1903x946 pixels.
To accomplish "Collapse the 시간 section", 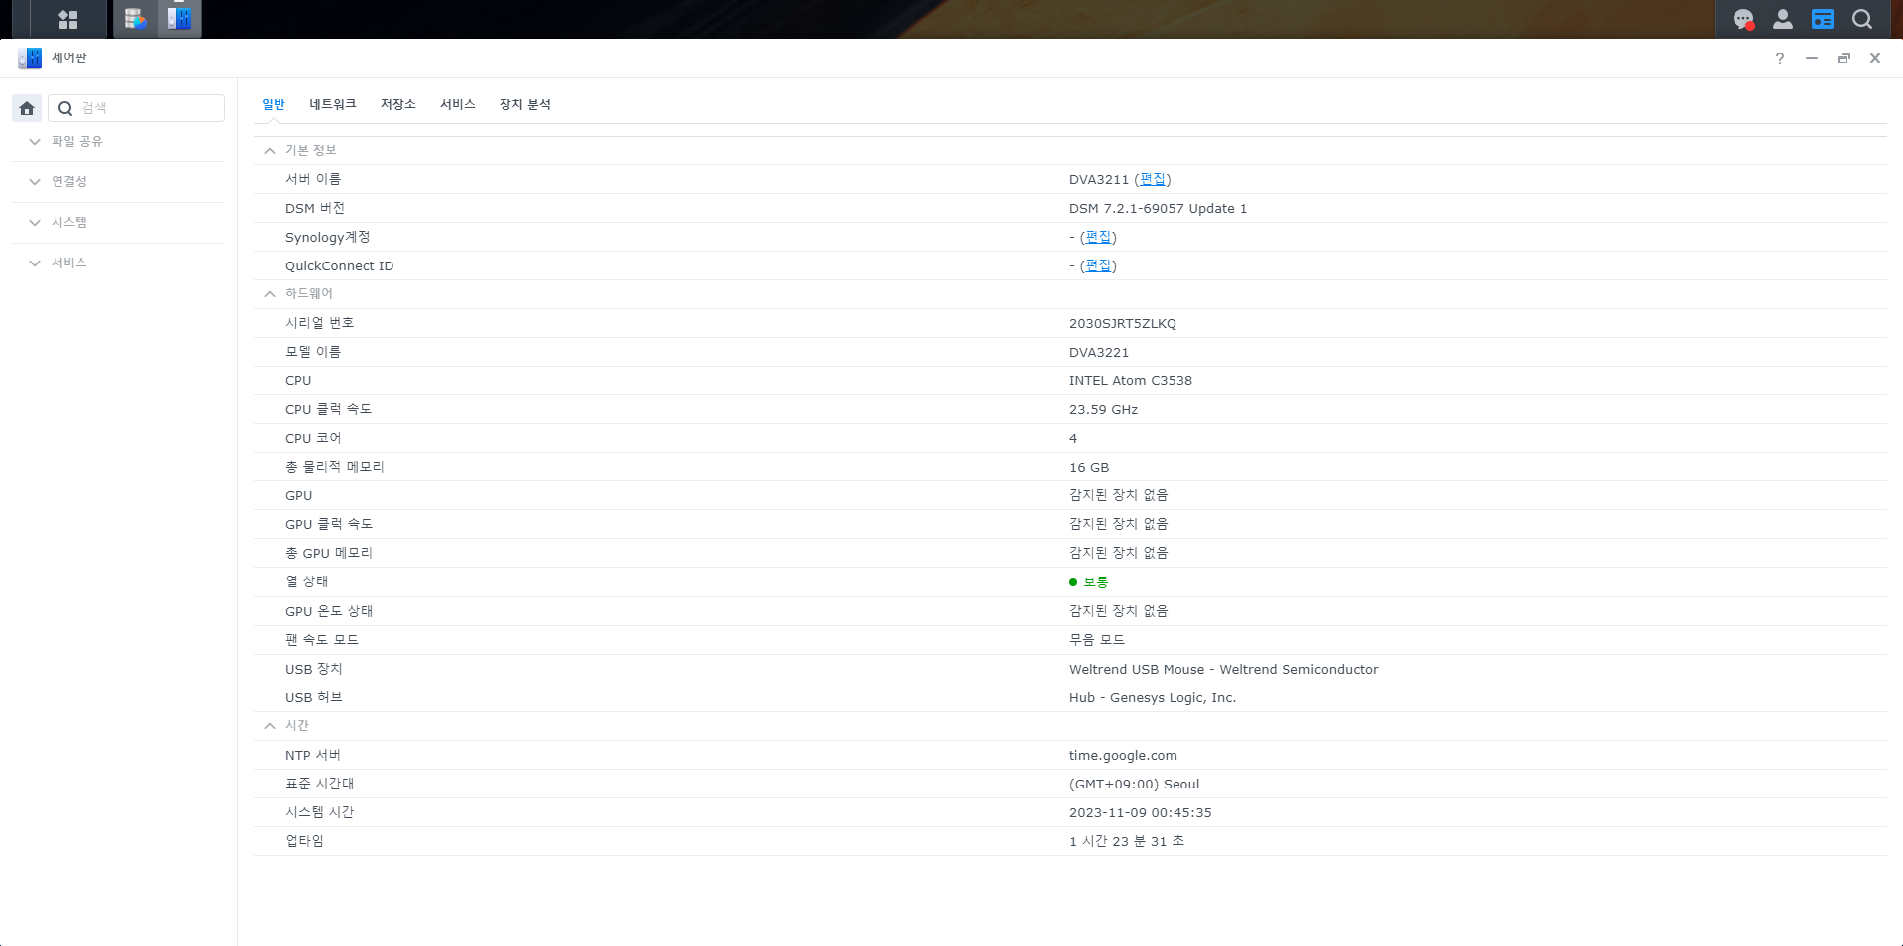I will click(x=270, y=726).
